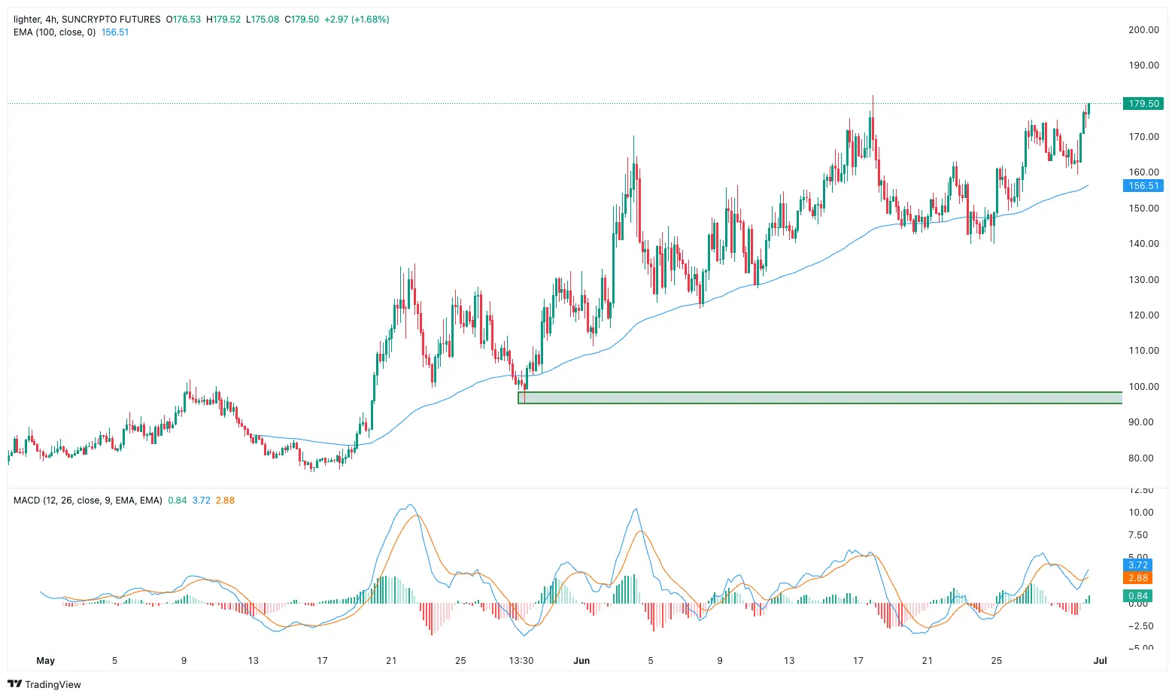Click the 100.00 price axis label
Image resolution: width=1175 pixels, height=697 pixels.
(1143, 387)
